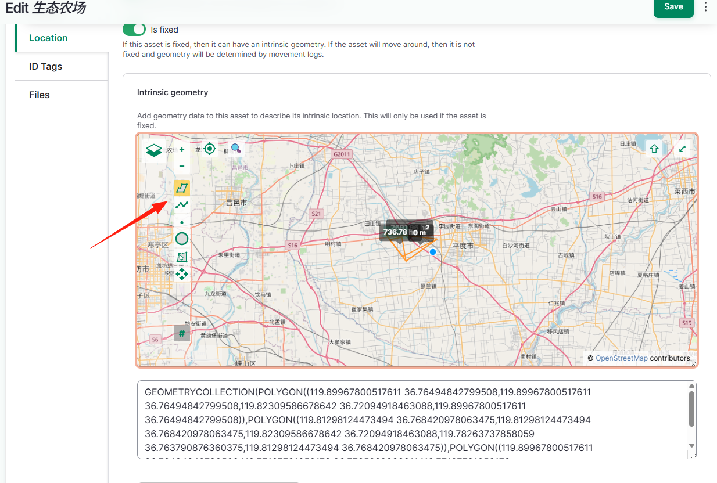Expand map to full screen

(x=683, y=149)
